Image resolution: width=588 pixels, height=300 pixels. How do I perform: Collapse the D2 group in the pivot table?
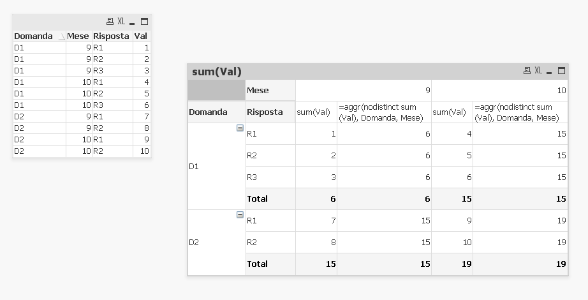click(x=240, y=215)
